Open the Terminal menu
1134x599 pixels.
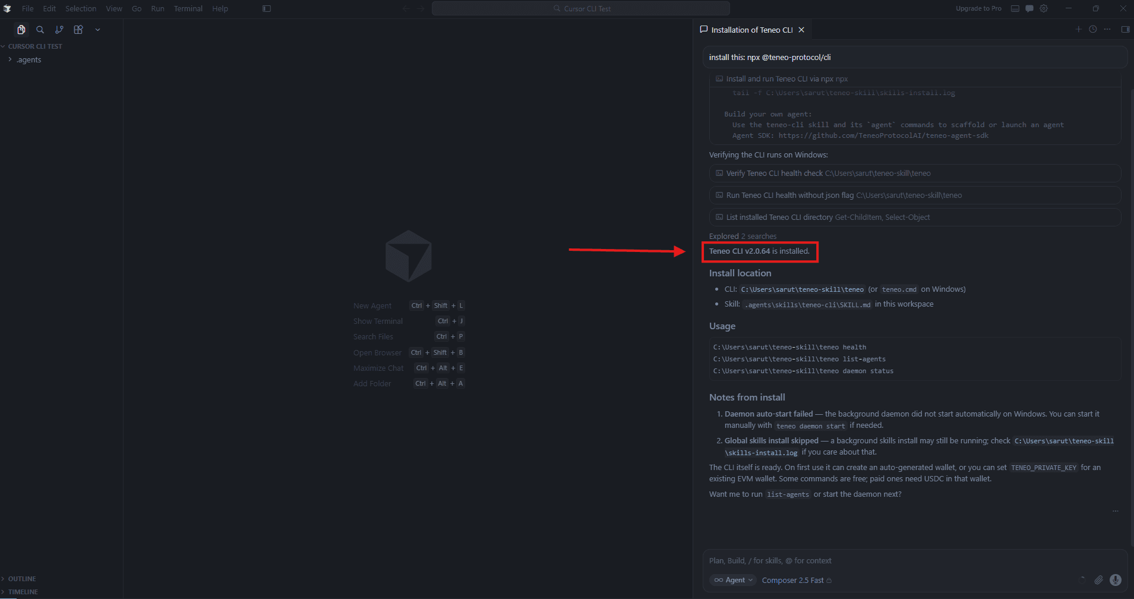[188, 8]
